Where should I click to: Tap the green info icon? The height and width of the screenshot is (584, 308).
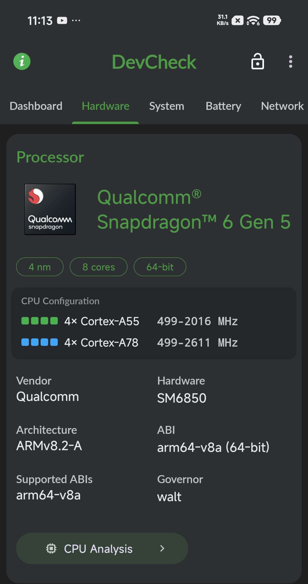tap(22, 62)
